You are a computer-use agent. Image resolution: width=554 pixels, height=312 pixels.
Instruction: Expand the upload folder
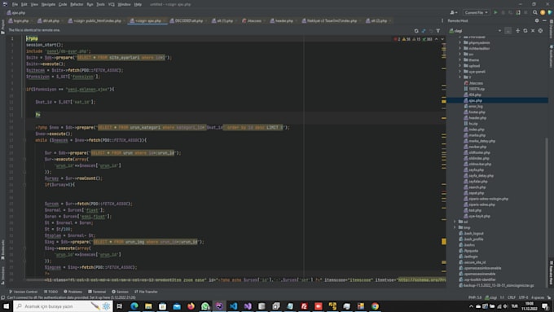coord(460,66)
